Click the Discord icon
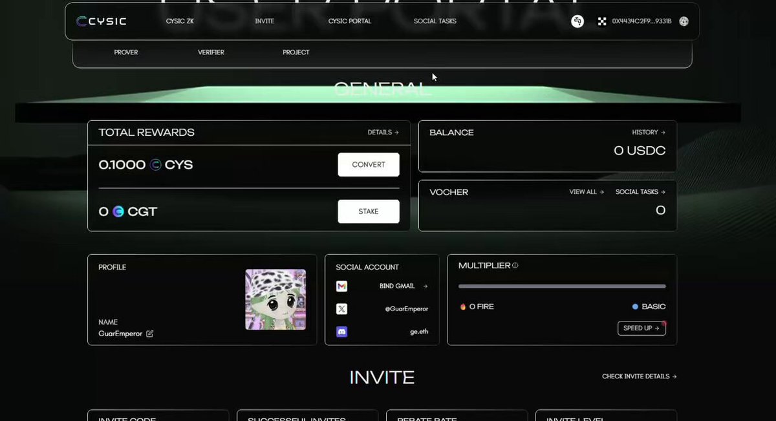776x421 pixels. (341, 332)
